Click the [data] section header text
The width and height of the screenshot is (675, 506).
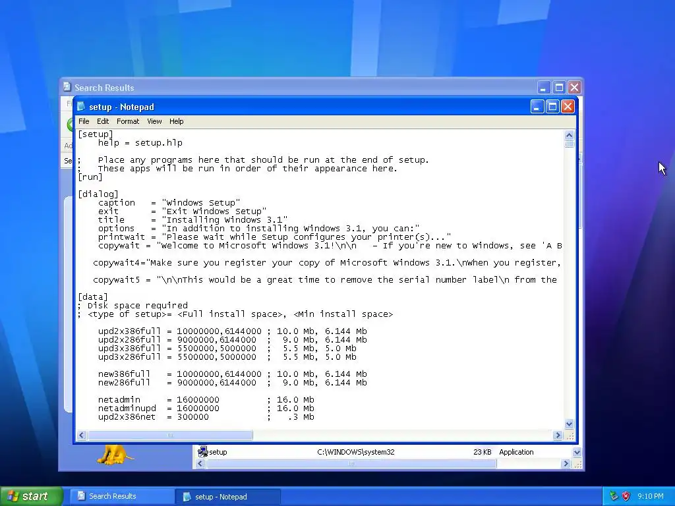pos(92,297)
